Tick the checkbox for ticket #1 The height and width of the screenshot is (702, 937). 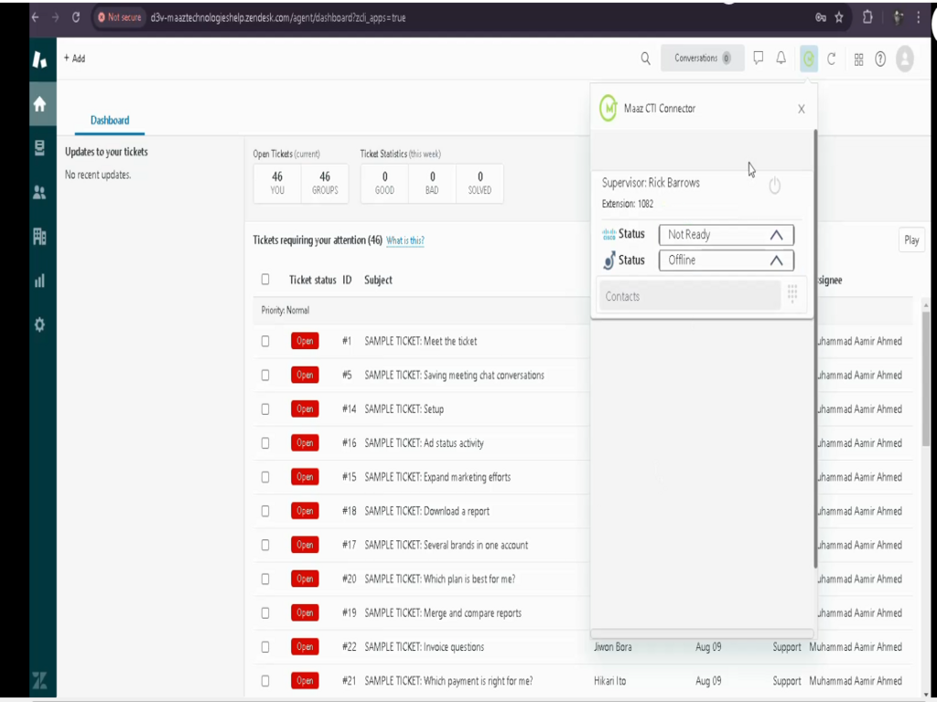coord(265,341)
